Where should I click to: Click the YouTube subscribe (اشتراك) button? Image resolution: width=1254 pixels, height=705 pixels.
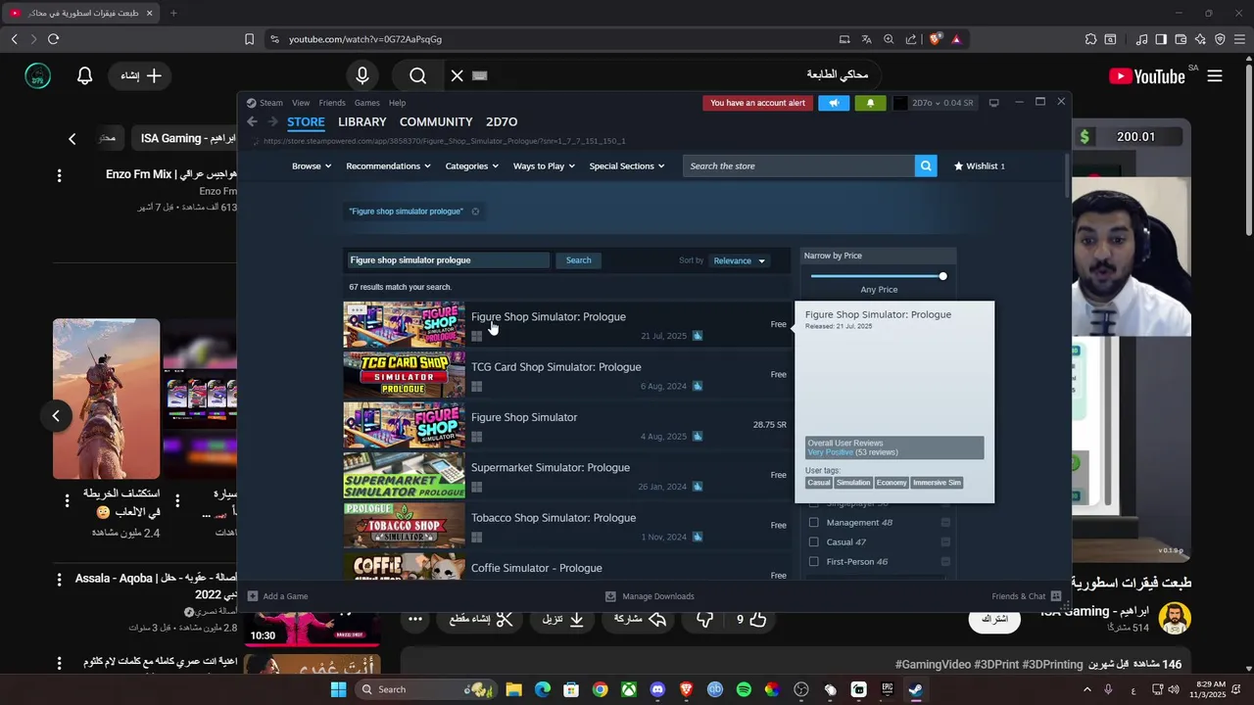coord(994,619)
